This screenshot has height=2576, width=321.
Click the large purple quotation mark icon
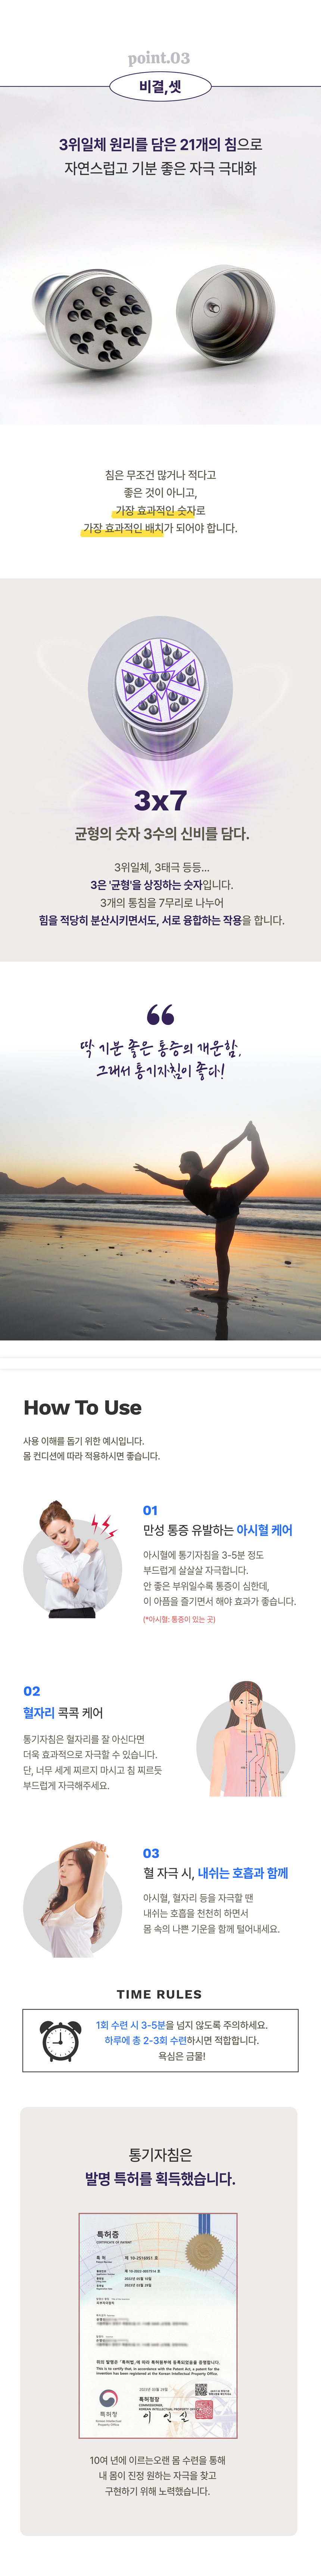point(160,1015)
